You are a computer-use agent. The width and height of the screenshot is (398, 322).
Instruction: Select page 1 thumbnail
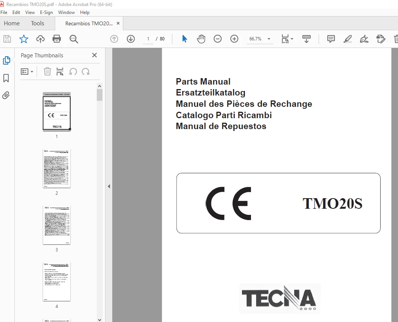(x=57, y=111)
